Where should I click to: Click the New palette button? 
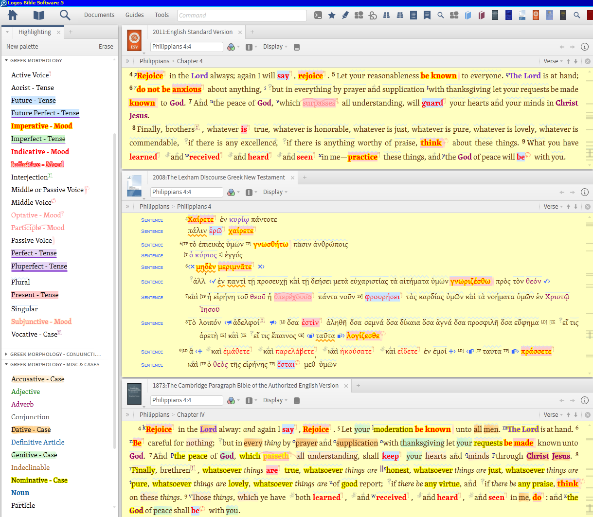[x=22, y=47]
